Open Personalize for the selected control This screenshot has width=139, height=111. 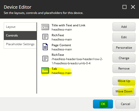(124, 48)
